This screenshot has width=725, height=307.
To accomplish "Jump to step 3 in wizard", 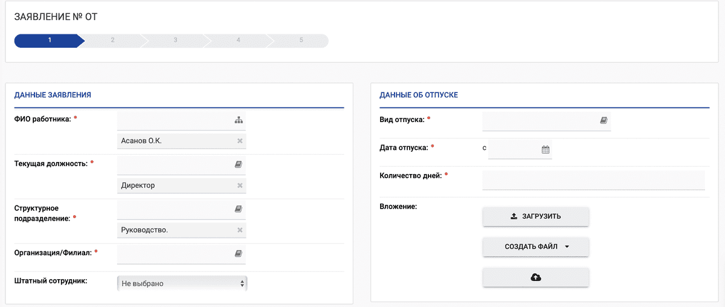I will click(x=175, y=40).
